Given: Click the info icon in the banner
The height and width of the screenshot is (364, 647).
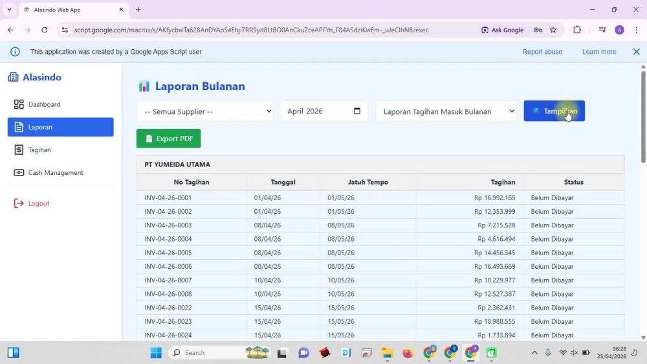Looking at the screenshot, I should 16,52.
